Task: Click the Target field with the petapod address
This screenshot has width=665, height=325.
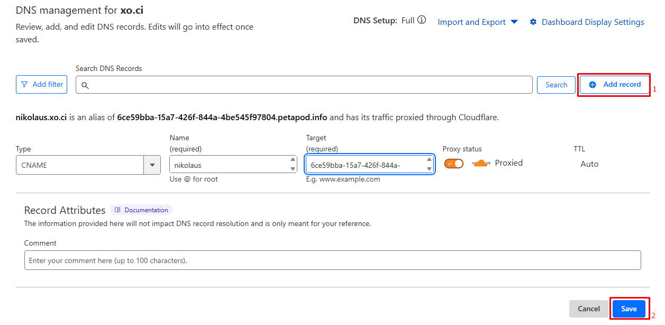Action: tap(365, 165)
